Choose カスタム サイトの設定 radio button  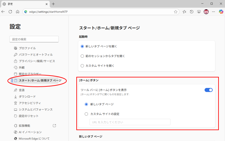click(87, 114)
